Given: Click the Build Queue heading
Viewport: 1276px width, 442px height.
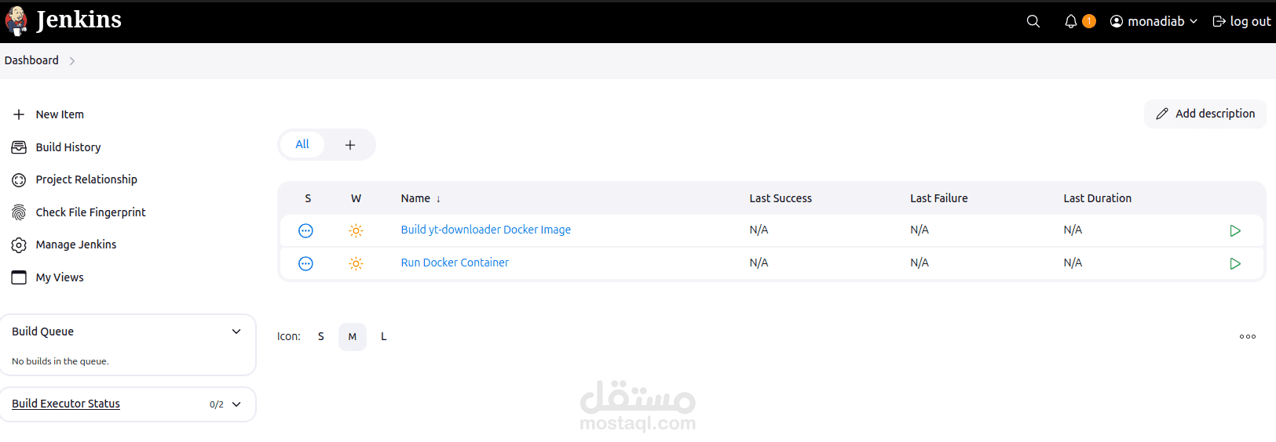Looking at the screenshot, I should point(43,331).
